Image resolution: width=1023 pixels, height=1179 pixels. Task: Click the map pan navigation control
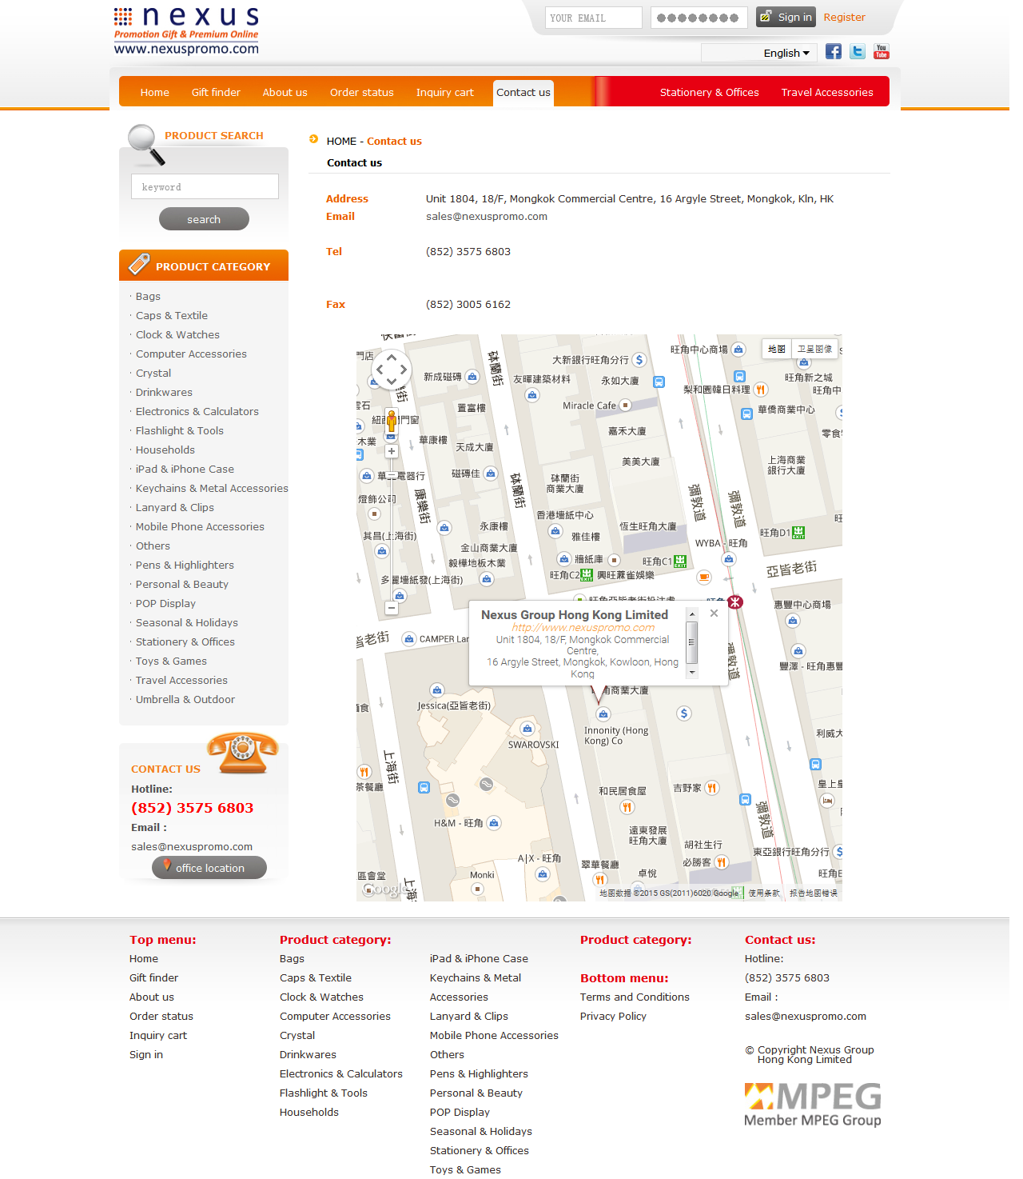pyautogui.click(x=392, y=370)
